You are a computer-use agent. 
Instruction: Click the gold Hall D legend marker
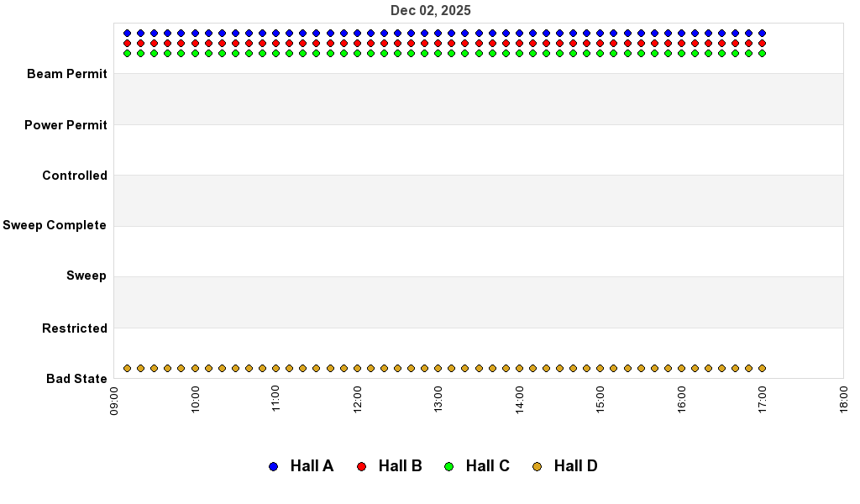tap(537, 466)
